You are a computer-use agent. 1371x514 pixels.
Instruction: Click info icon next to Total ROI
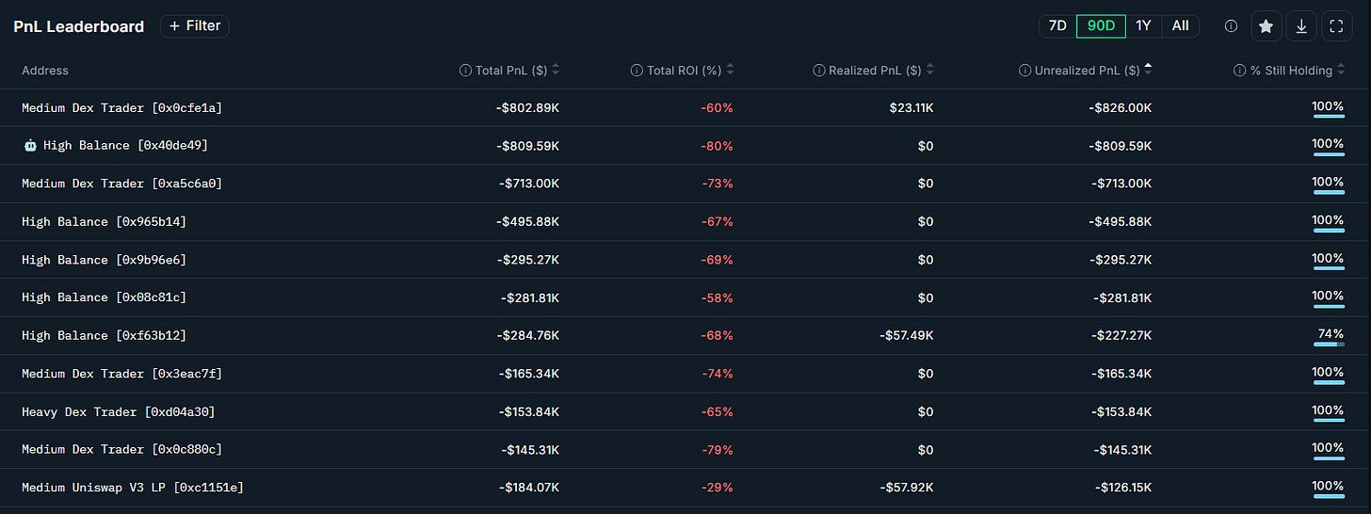click(x=637, y=71)
